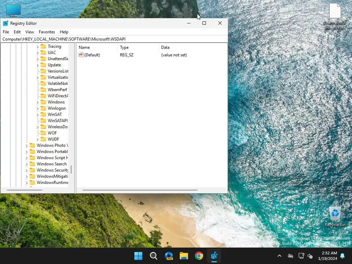Minimize the Registry Editor window
Image resolution: width=352 pixels, height=264 pixels.
(189, 23)
